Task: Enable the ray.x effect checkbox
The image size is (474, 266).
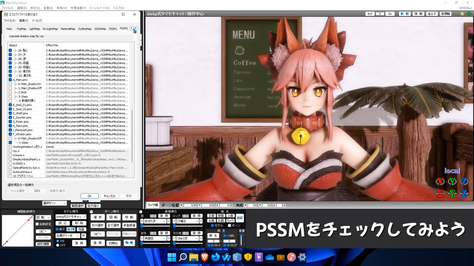Action: [x=10, y=151]
